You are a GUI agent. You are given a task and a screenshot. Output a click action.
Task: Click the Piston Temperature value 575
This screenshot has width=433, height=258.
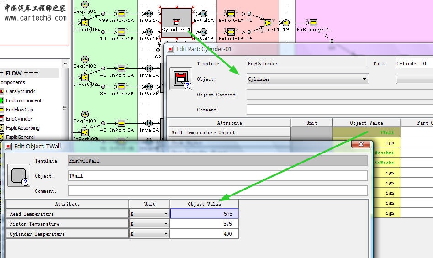204,224
